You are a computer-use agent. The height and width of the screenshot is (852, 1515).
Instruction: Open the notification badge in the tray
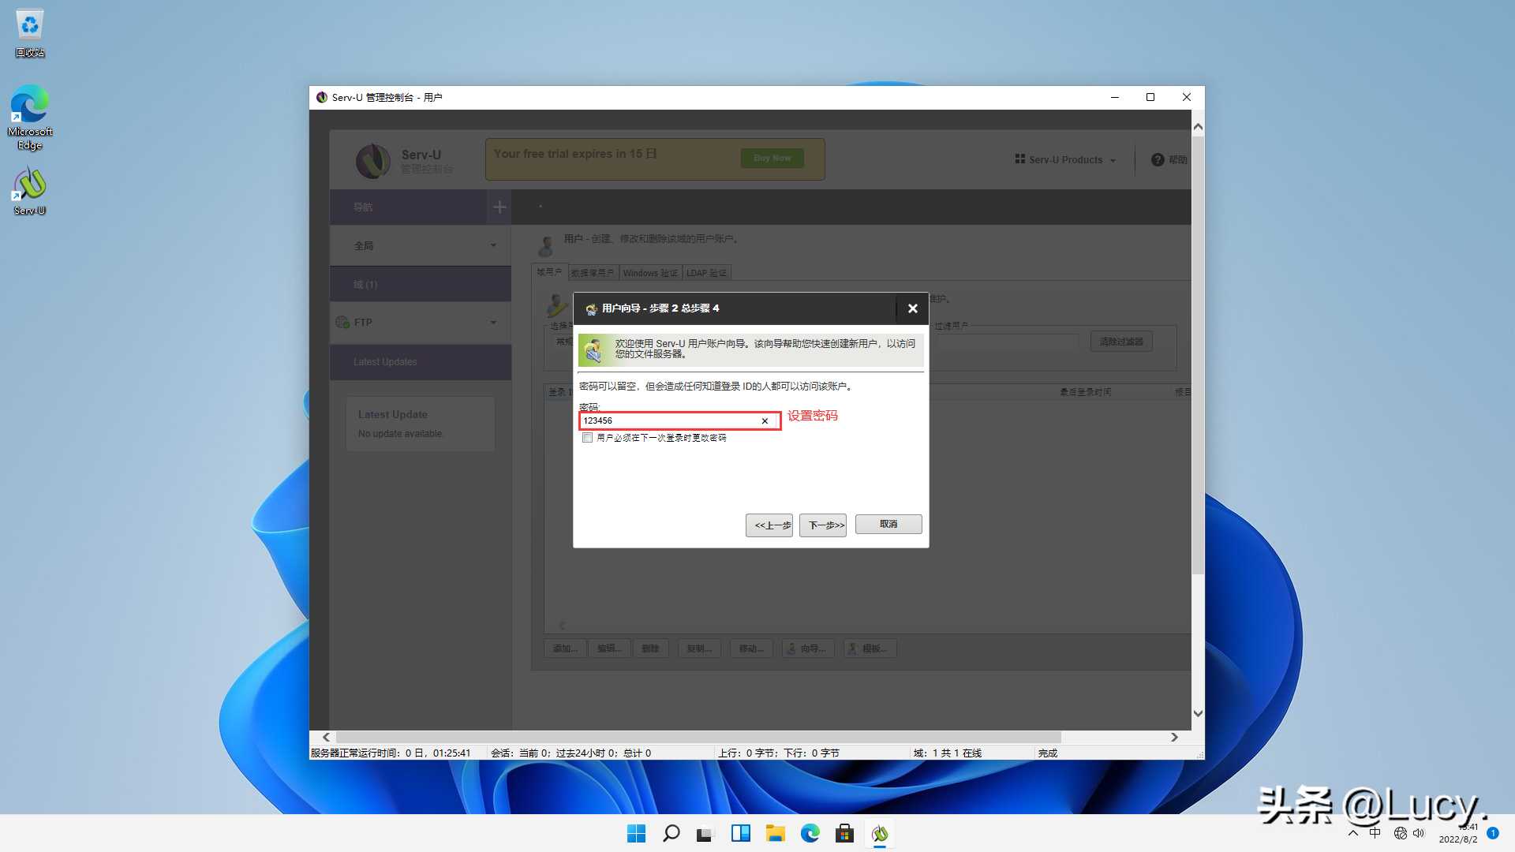[x=1492, y=833]
